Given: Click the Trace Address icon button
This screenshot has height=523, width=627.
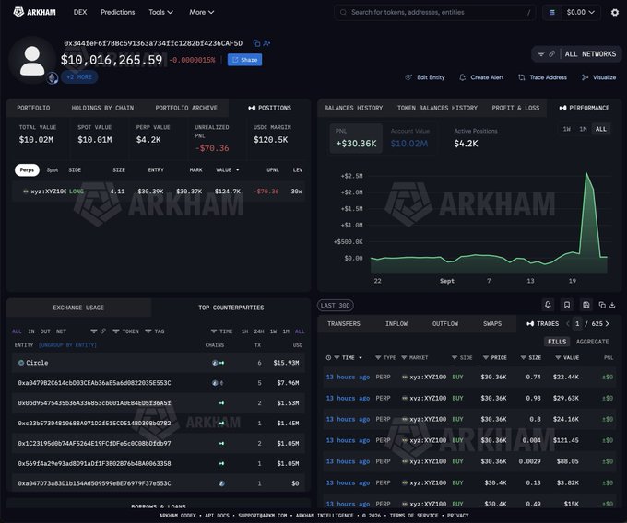Looking at the screenshot, I should [542, 77].
